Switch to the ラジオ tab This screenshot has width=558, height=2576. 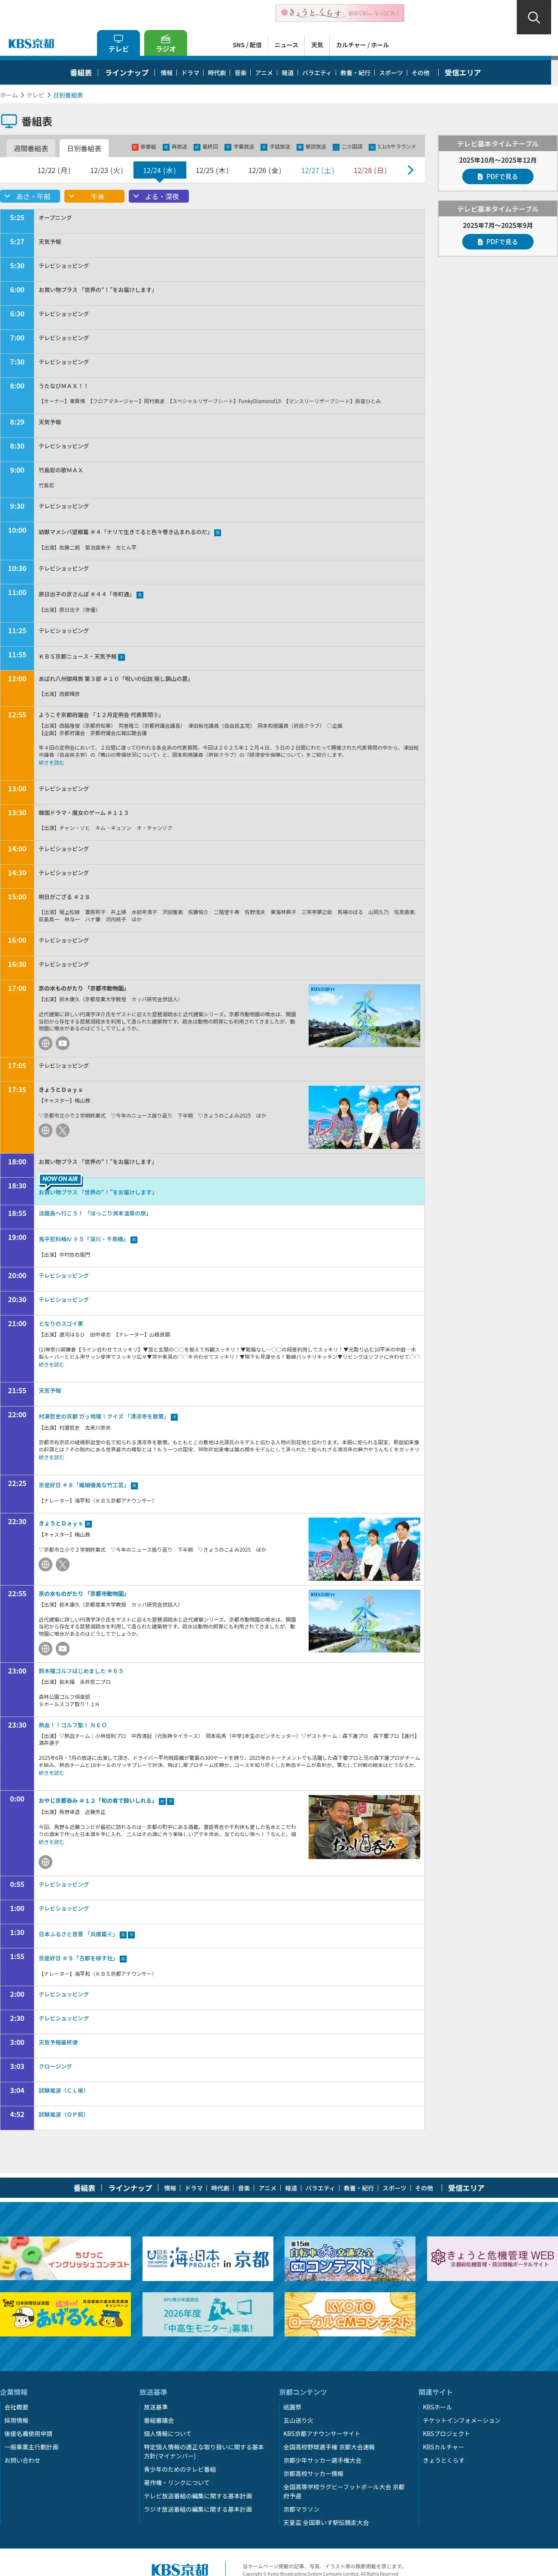click(x=165, y=43)
